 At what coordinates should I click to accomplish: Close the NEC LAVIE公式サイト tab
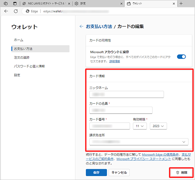pyautogui.click(x=69, y=4)
